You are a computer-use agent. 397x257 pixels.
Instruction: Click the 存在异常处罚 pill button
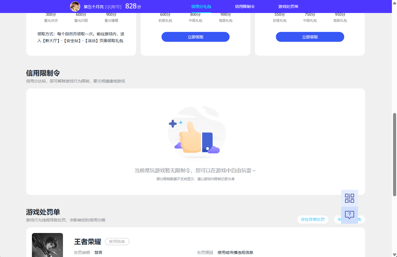pos(313,219)
